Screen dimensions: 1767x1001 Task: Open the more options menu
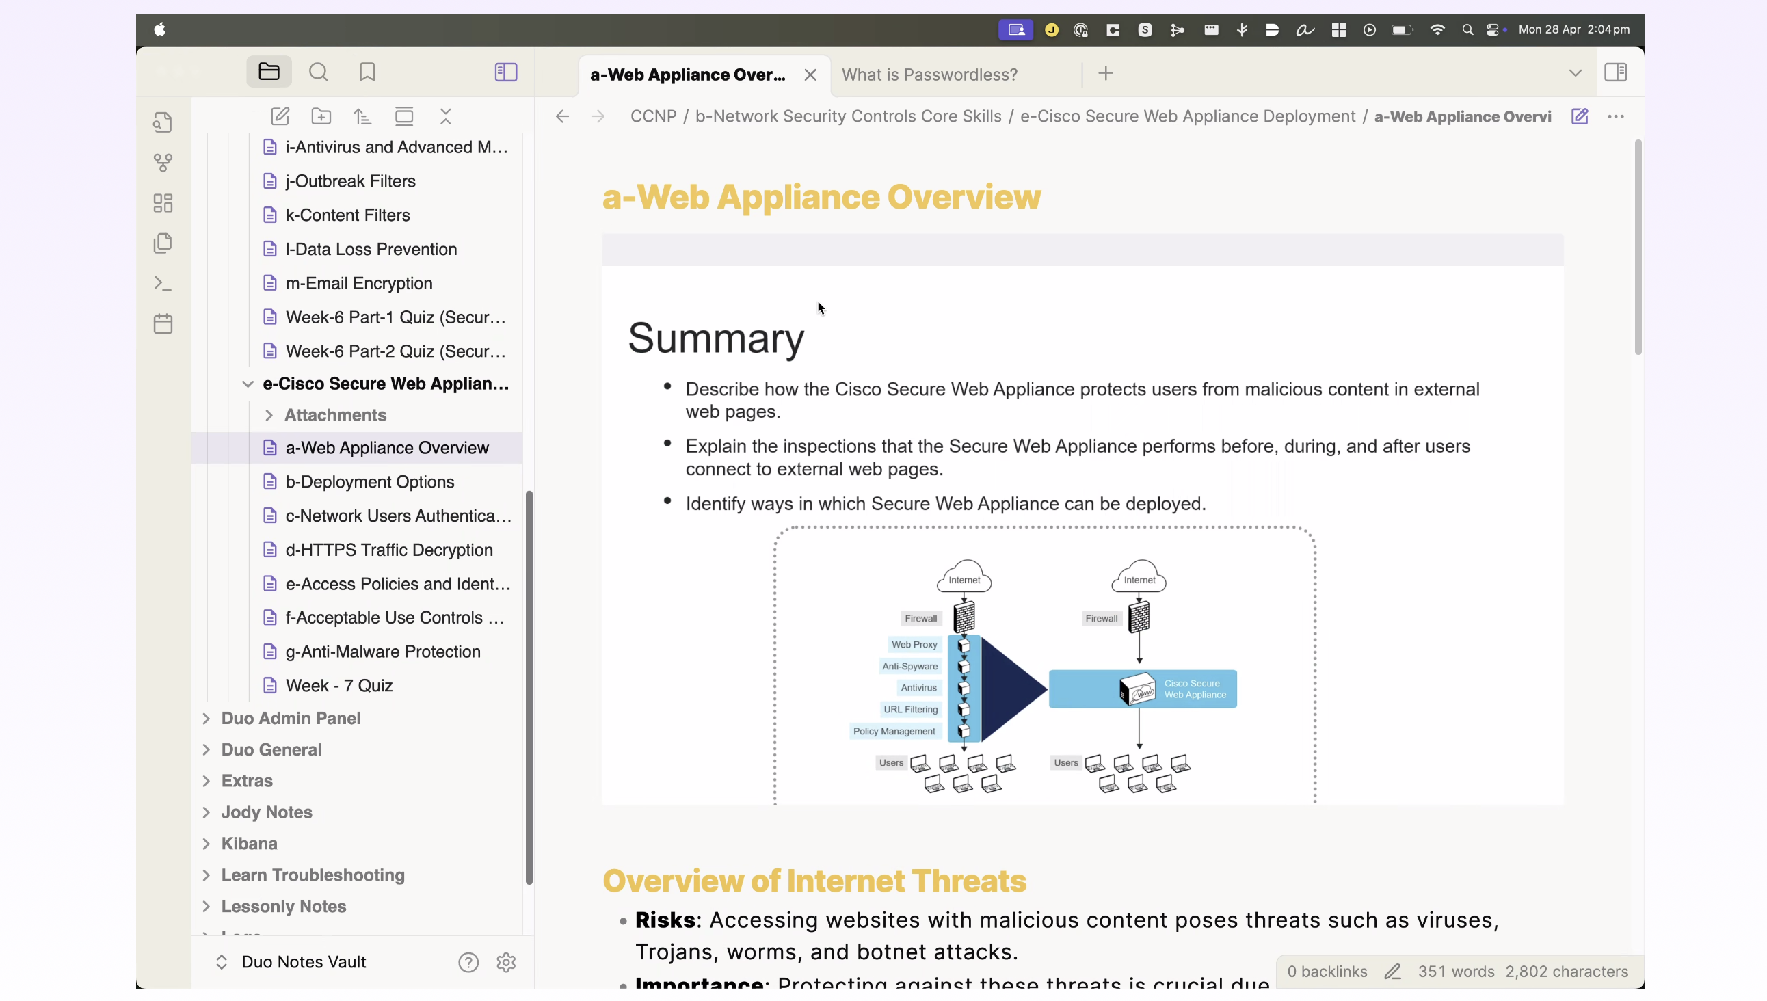pyautogui.click(x=1616, y=116)
